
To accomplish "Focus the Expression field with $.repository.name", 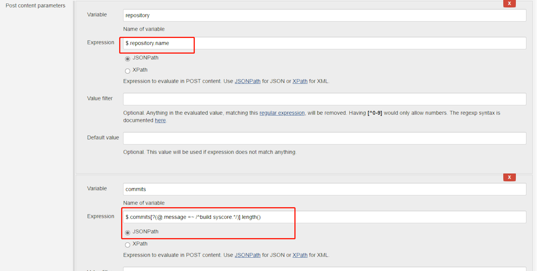I will (324, 43).
